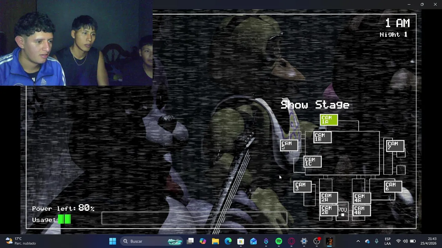442x248 pixels.
Task: Open Wi-Fi network tray icon
Action: [x=398, y=241]
